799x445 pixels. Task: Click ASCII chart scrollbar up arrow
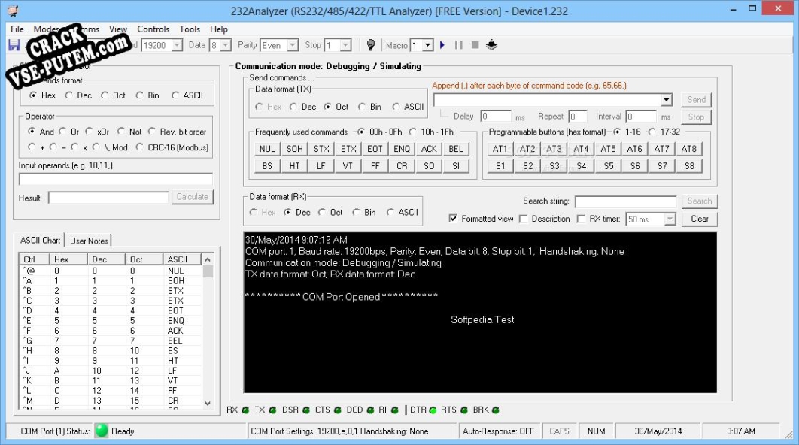[208, 259]
